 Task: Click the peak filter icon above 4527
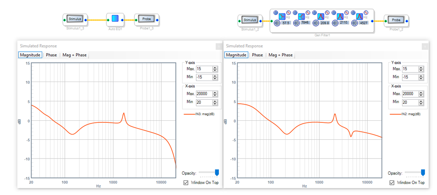click(359, 16)
